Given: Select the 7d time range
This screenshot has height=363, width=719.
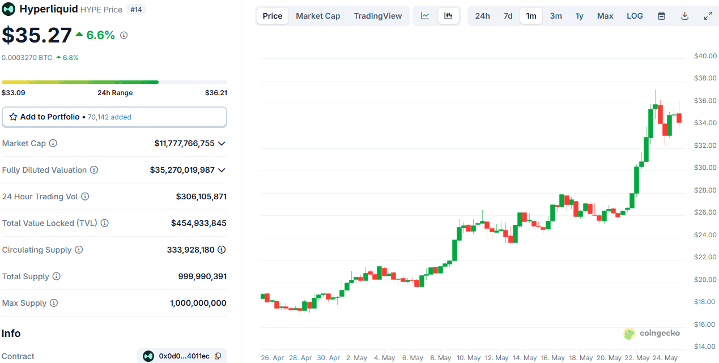Looking at the screenshot, I should click(x=508, y=16).
